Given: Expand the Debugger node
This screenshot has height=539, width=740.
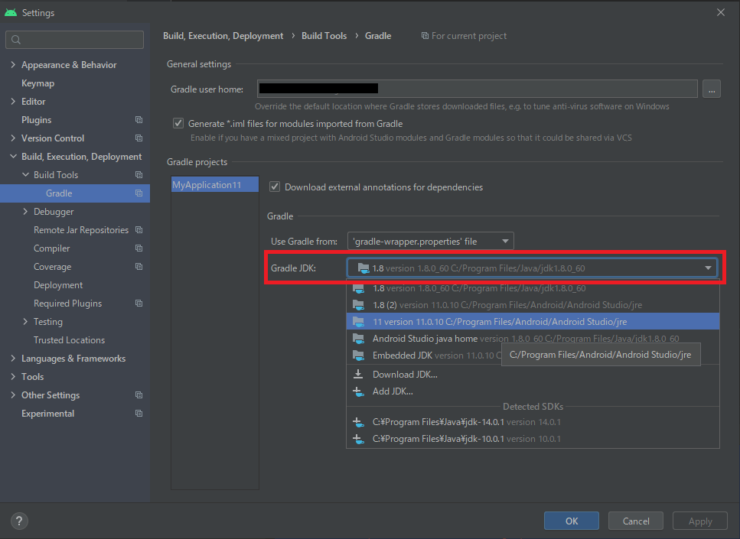Looking at the screenshot, I should [x=25, y=212].
